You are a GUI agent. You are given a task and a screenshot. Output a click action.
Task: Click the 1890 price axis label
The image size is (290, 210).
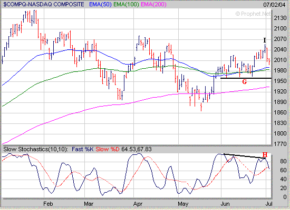280,102
